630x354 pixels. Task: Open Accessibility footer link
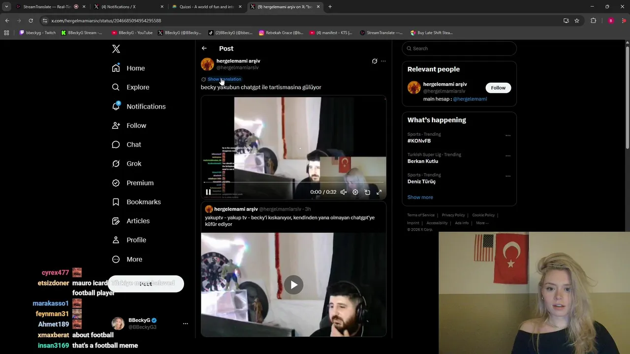437,223
